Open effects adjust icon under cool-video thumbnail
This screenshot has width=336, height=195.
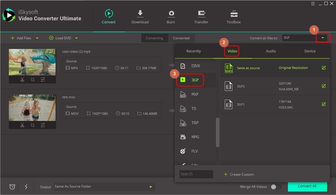point(43,80)
